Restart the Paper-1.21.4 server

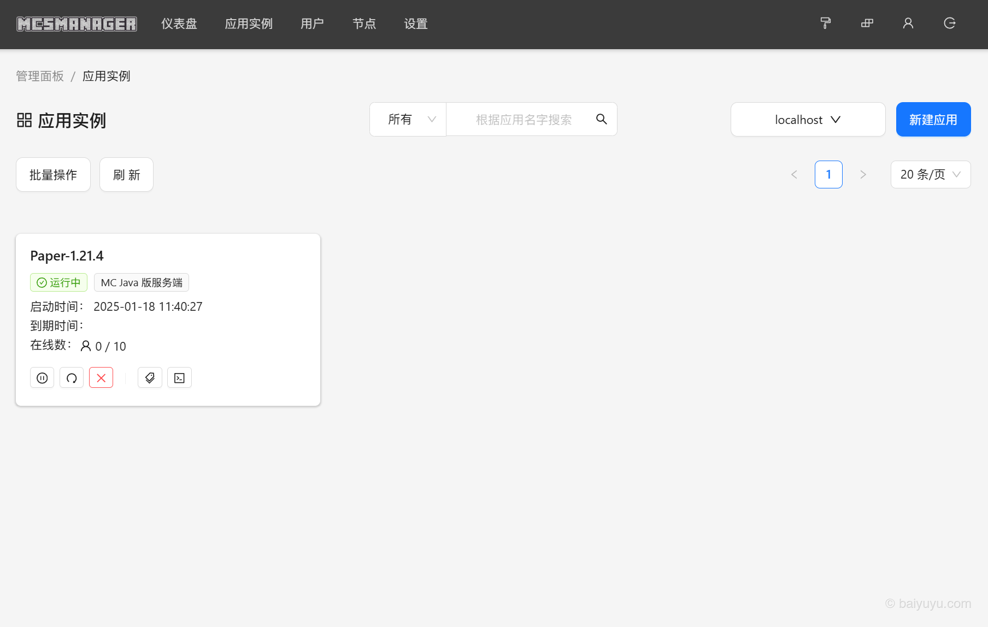pos(72,377)
